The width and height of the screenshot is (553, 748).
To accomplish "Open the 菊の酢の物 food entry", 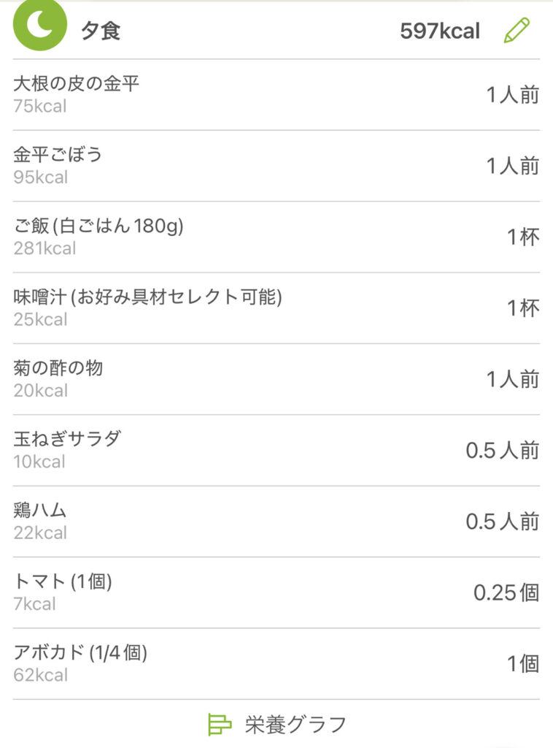I will pos(58,368).
